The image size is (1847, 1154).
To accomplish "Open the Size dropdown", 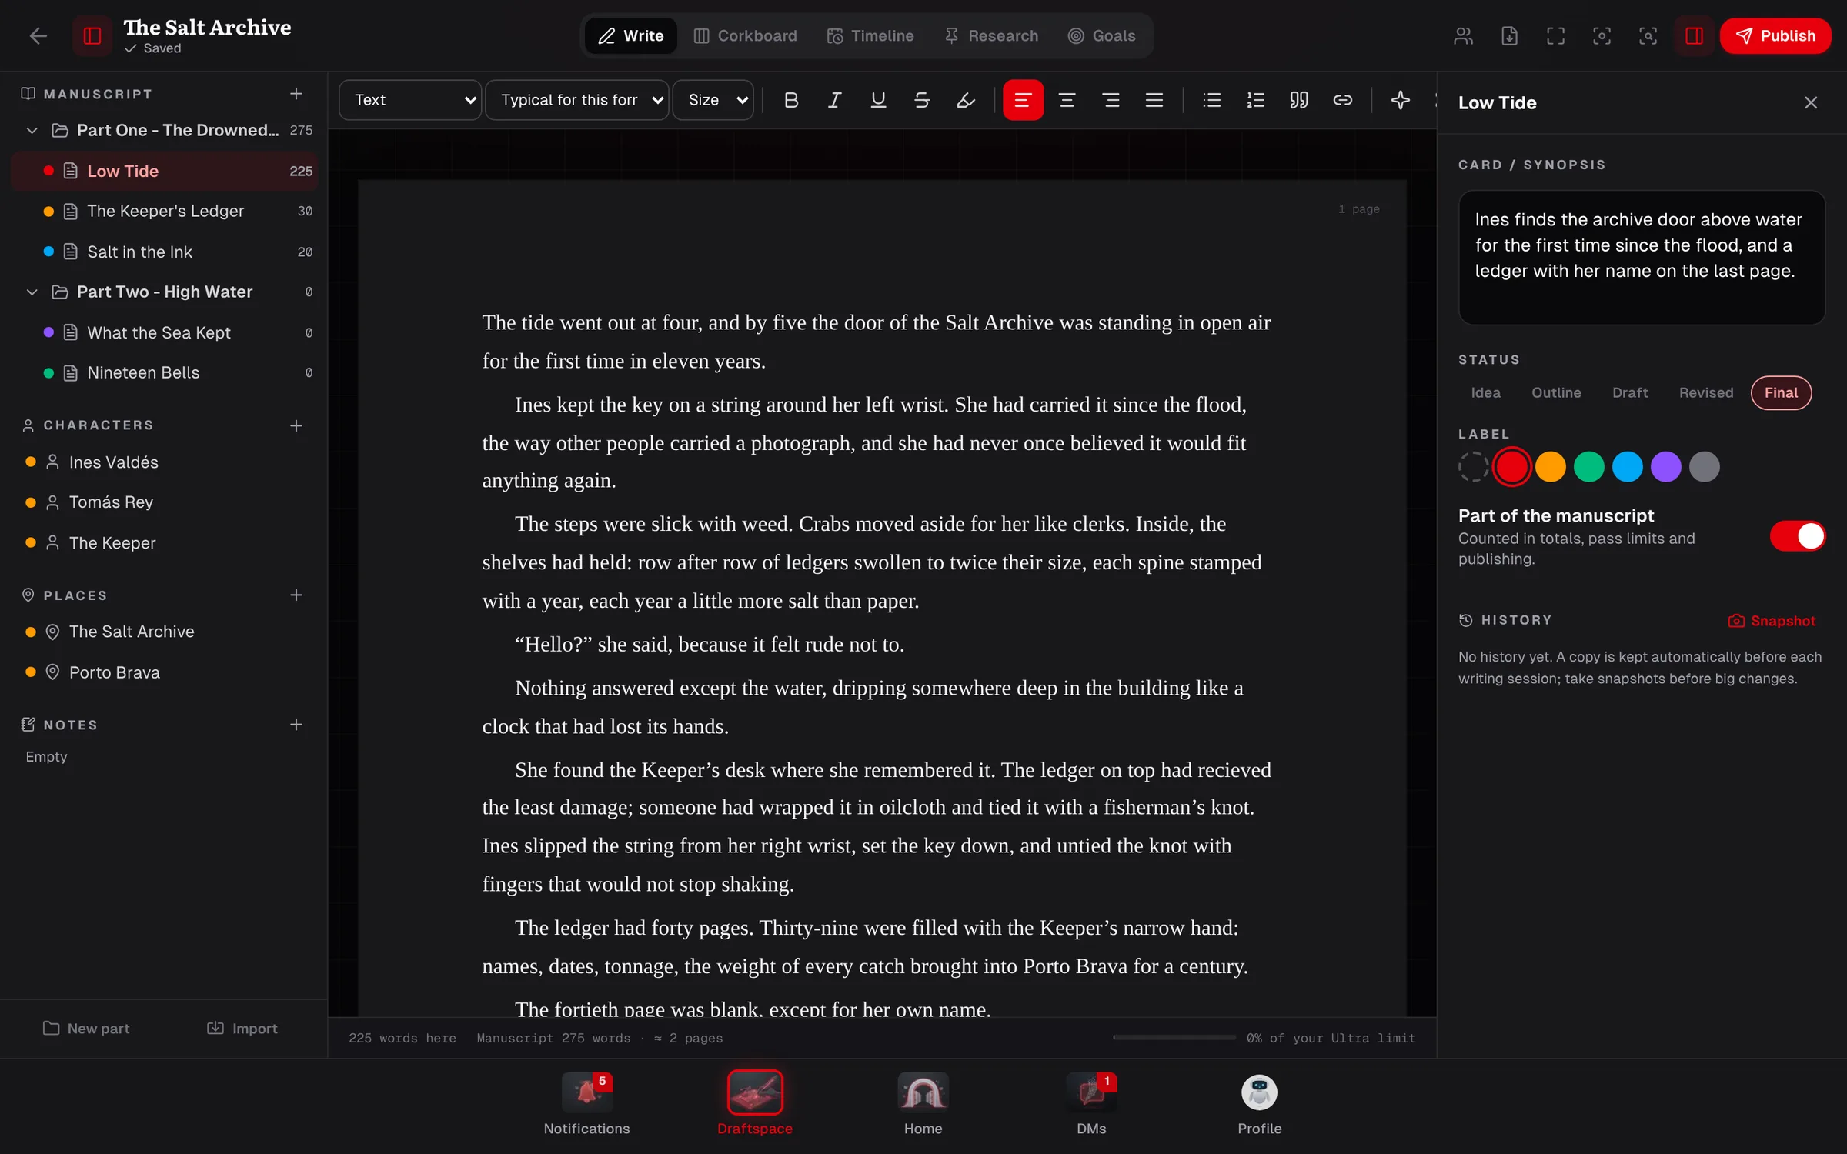I will click(713, 100).
